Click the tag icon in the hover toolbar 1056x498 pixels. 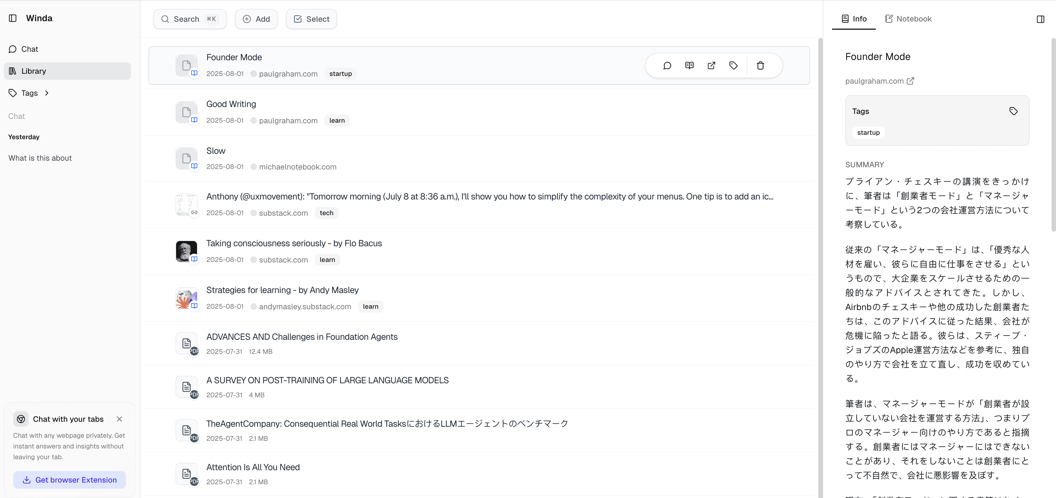(733, 65)
